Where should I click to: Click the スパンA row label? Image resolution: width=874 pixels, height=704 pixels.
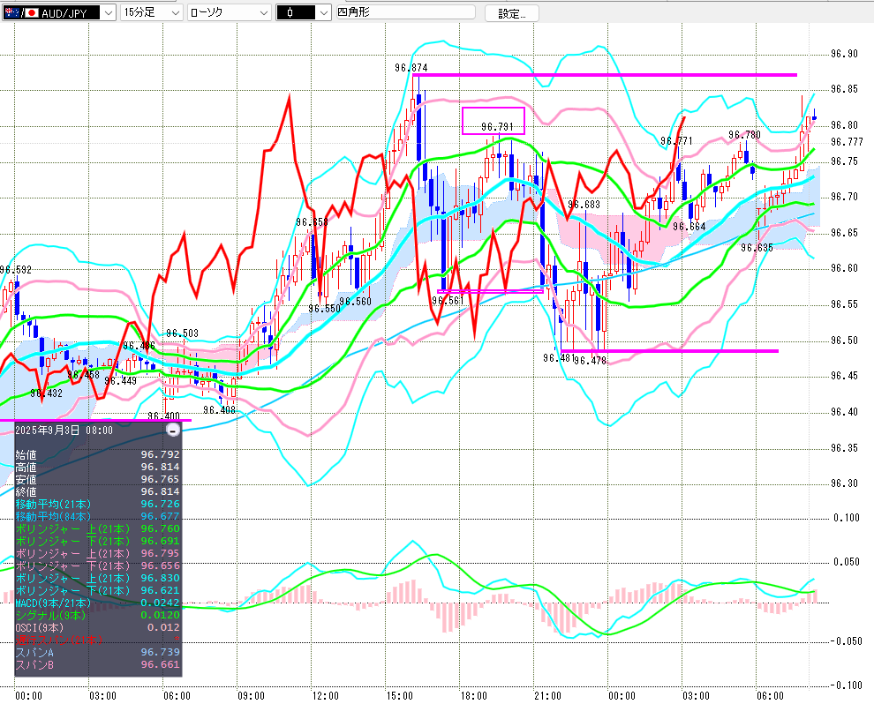coord(35,652)
